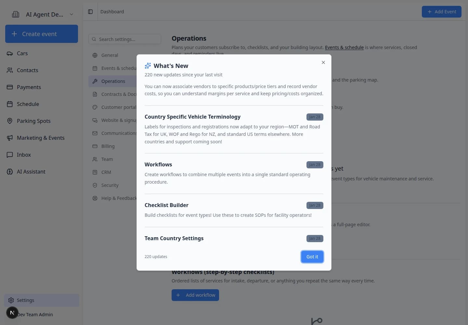Click the Got it button
Screen dimensions: 468x325
(312, 257)
